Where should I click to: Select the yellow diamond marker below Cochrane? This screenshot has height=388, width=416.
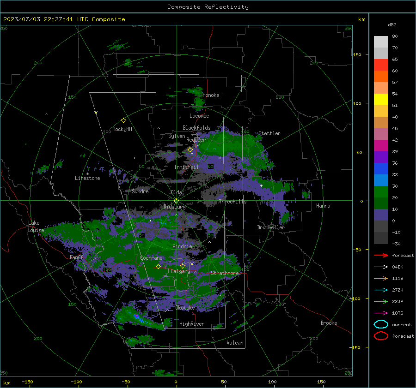[158, 267]
